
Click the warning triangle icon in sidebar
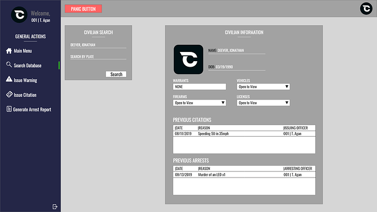tap(9, 79)
